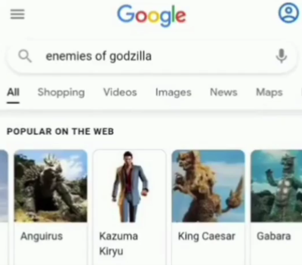Screen dimensions: 302x265
Task: Open the Anguirus thumbnail image
Action: click(51, 186)
